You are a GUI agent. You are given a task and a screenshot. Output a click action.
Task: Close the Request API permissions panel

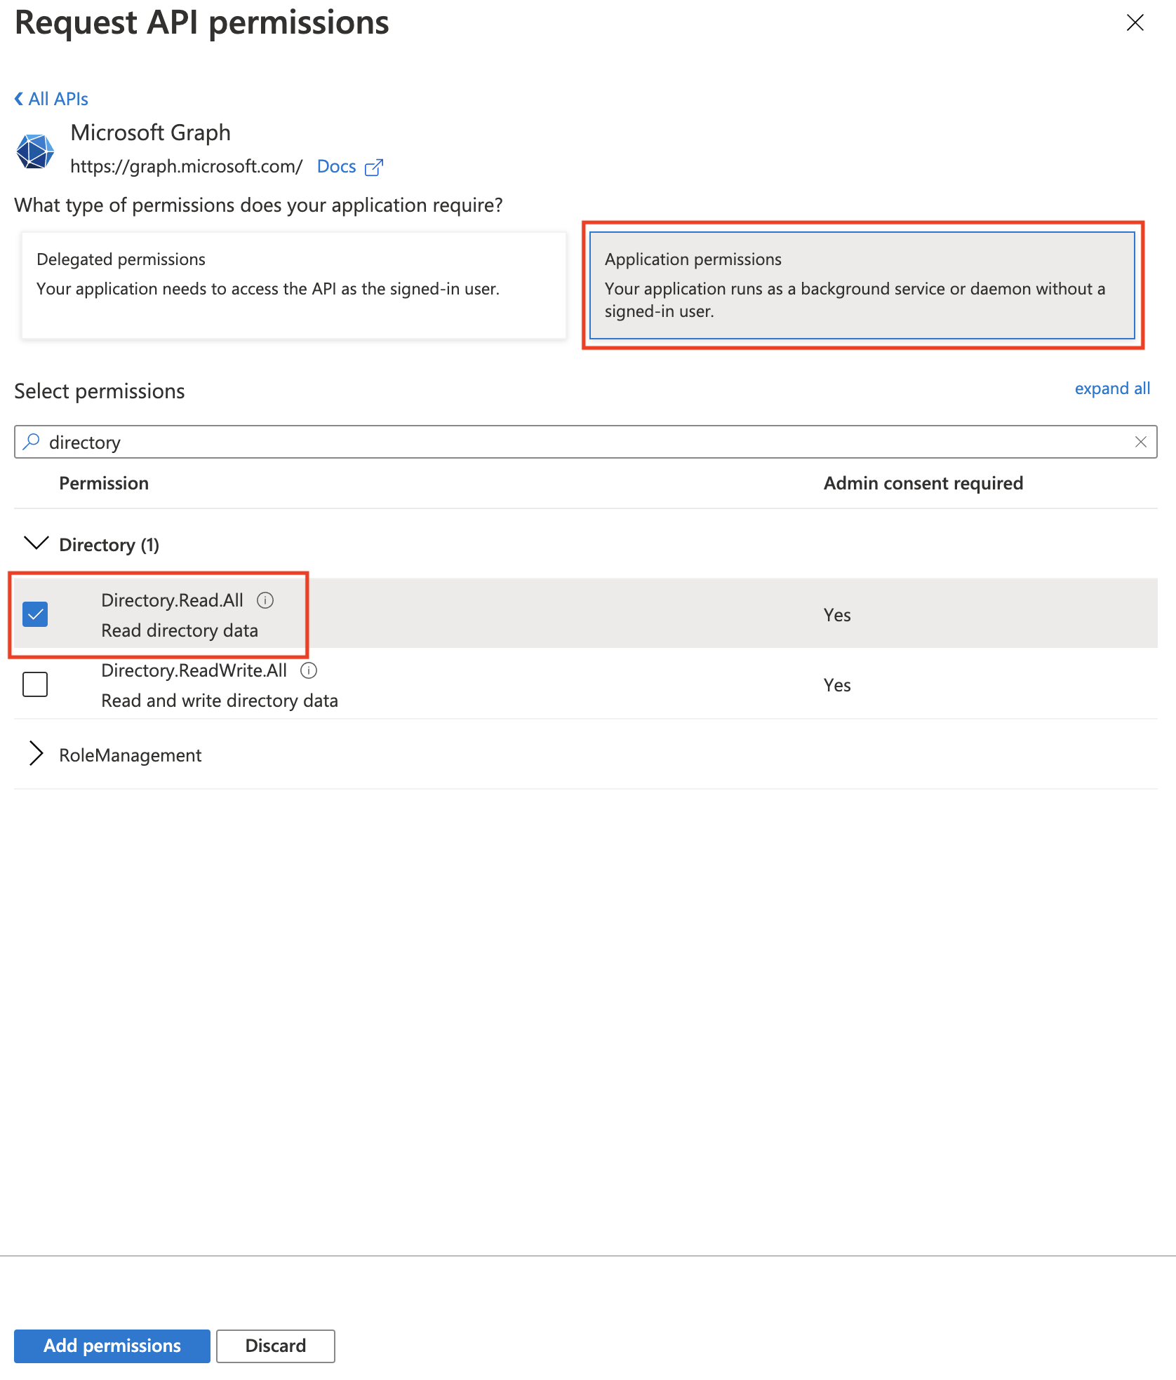tap(1135, 22)
